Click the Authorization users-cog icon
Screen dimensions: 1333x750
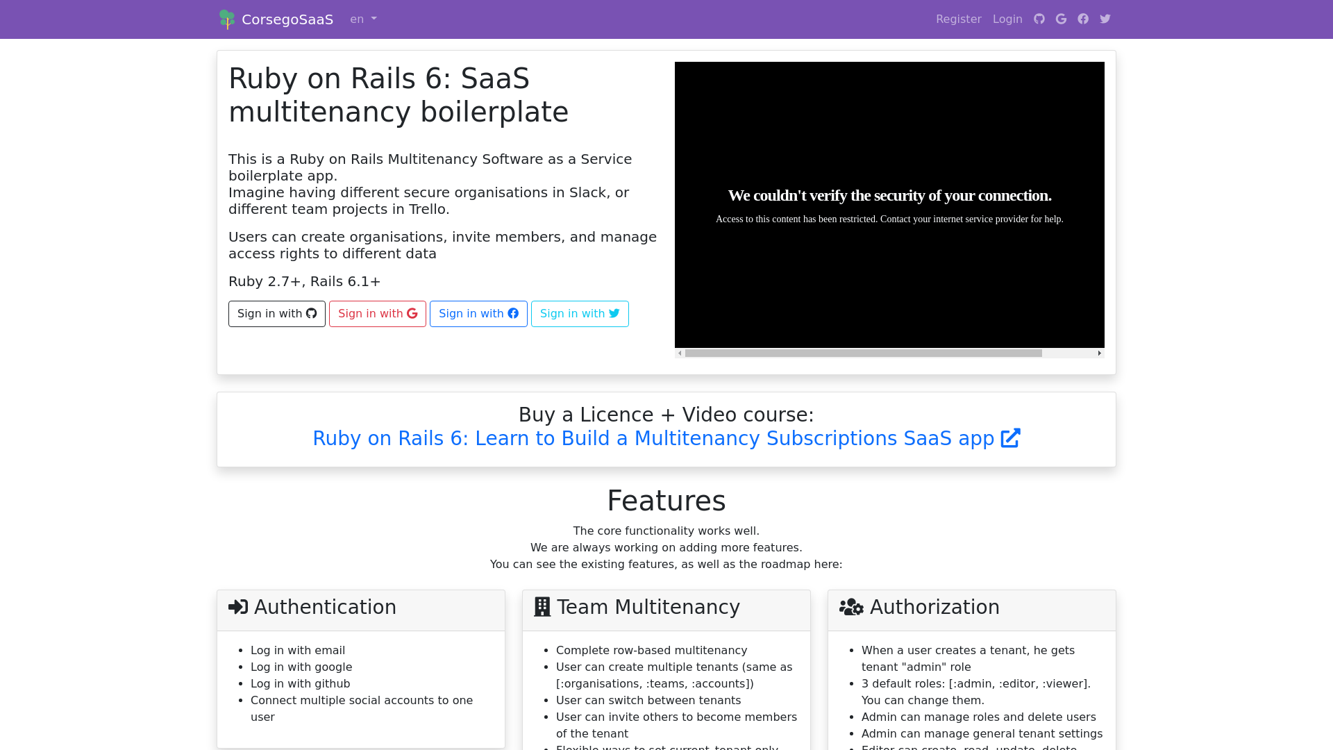click(x=851, y=607)
